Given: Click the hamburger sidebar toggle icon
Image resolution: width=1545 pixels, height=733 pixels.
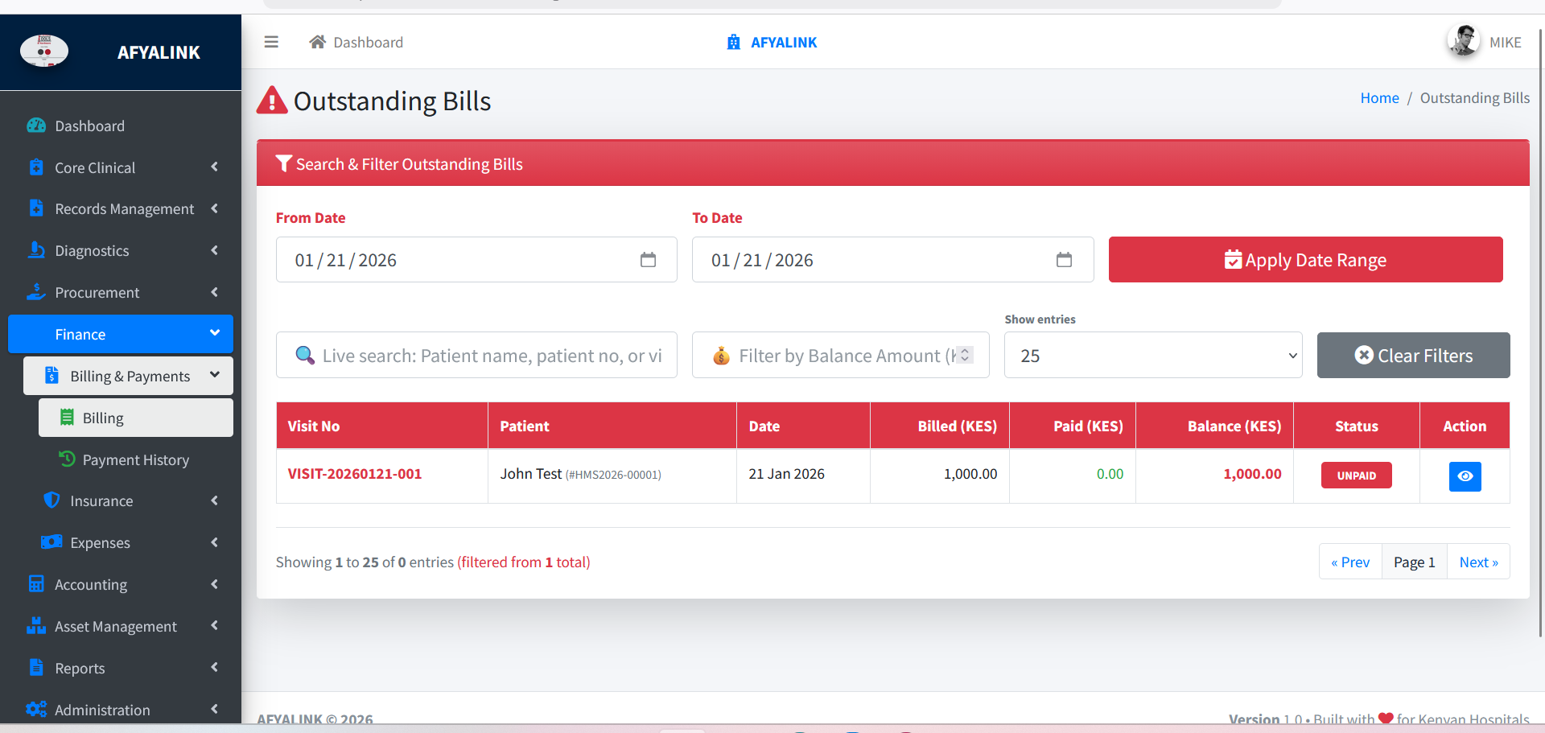Looking at the screenshot, I should pos(271,42).
